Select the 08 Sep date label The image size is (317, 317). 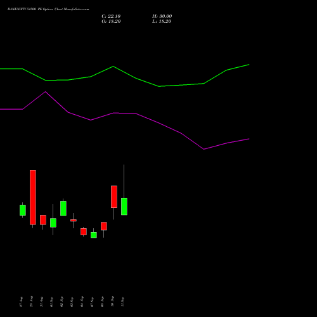coord(102,302)
